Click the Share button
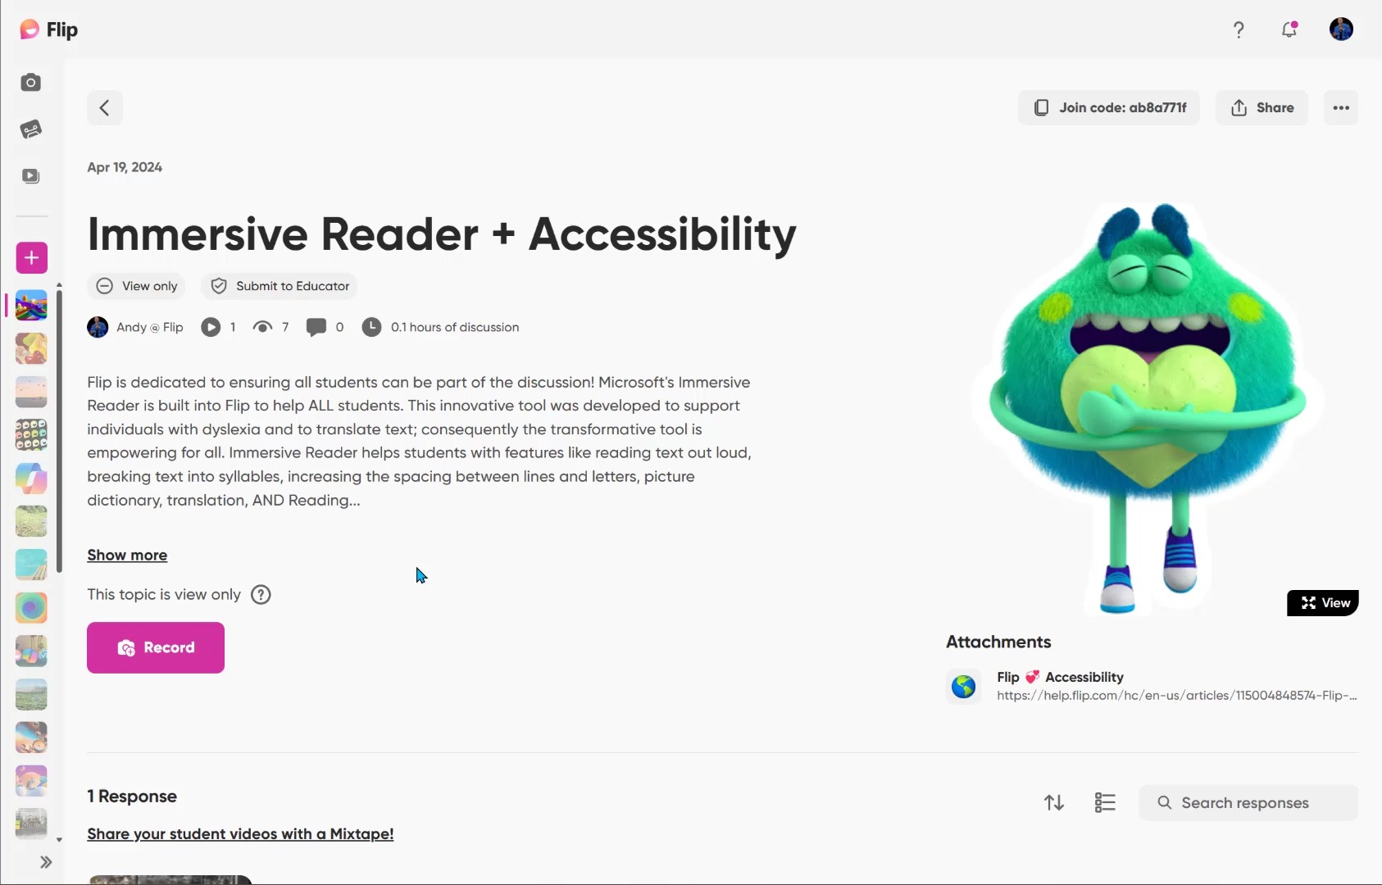The width and height of the screenshot is (1382, 885). (1262, 108)
